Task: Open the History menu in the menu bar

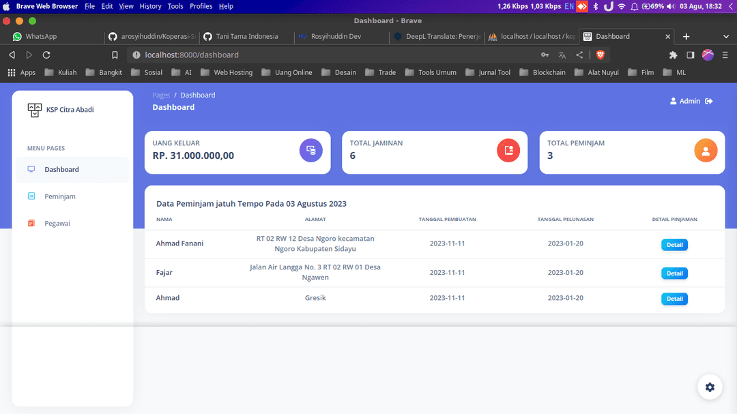Action: [x=149, y=6]
